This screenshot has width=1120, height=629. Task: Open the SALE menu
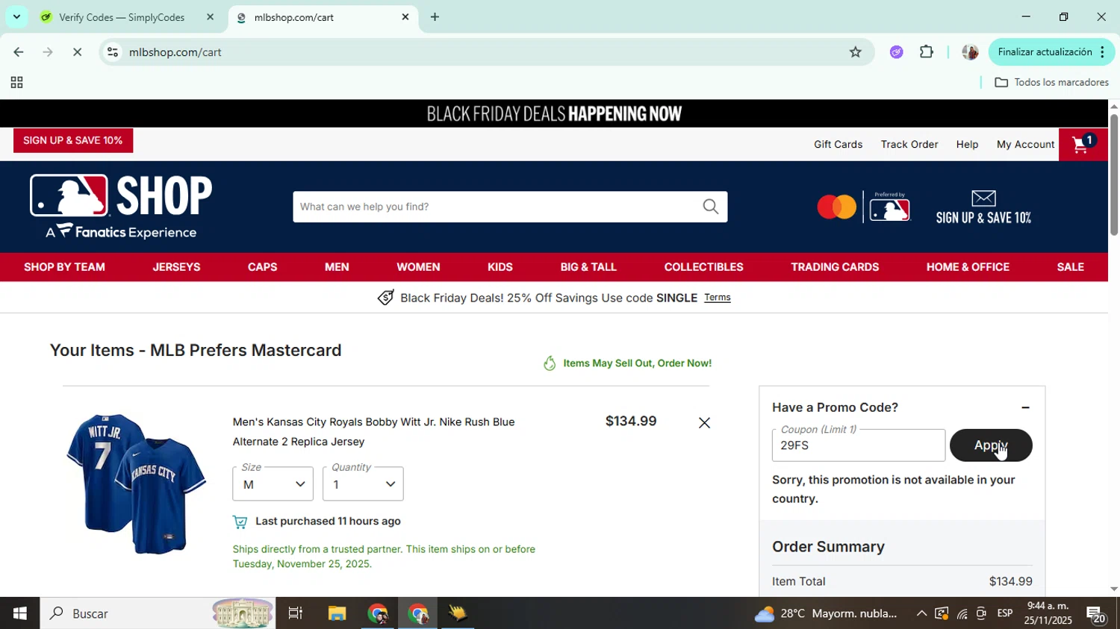tap(1070, 267)
